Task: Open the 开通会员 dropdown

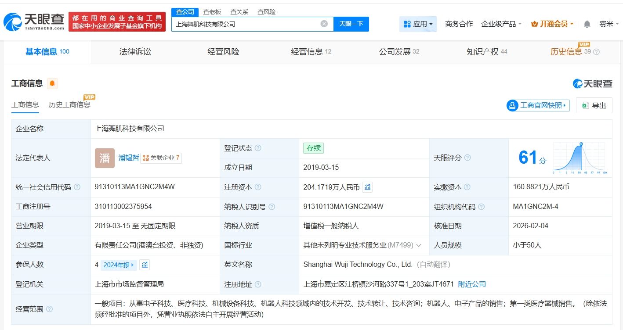Action: [552, 24]
